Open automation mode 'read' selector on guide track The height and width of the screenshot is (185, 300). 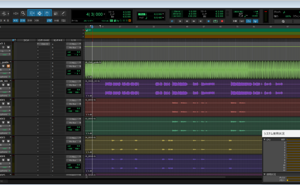click(x=5, y=73)
